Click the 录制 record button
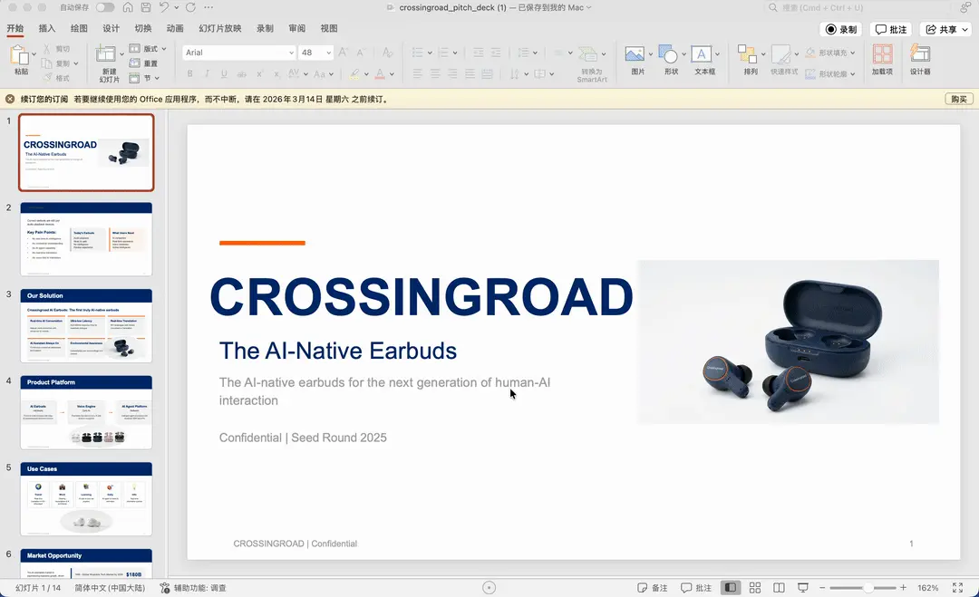This screenshot has width=979, height=597. tap(840, 29)
